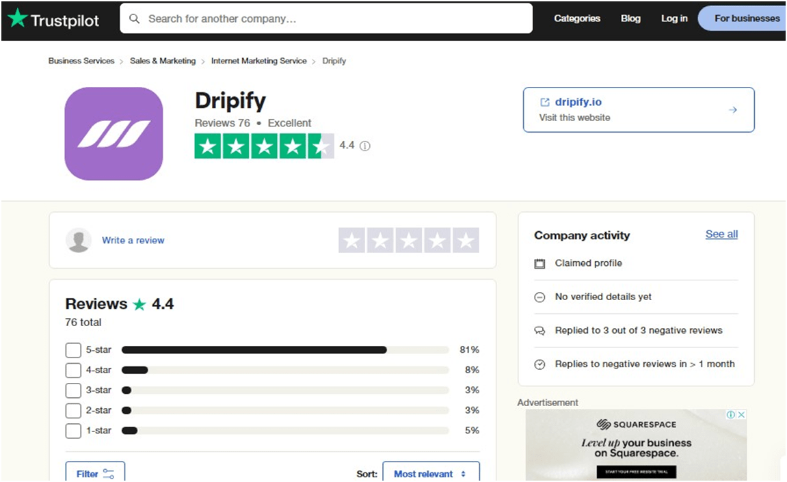Click Write a review
787x482 pixels.
pos(133,240)
